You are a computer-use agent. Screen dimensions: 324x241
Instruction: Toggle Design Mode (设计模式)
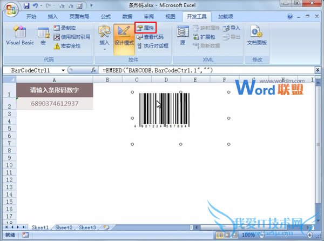tap(124, 39)
